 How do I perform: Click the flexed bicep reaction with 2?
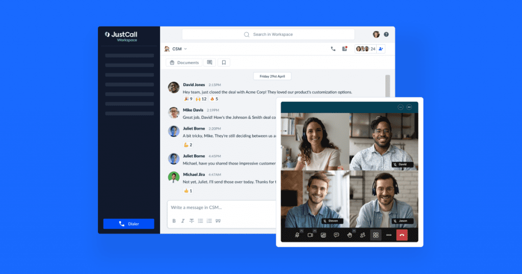(x=188, y=145)
